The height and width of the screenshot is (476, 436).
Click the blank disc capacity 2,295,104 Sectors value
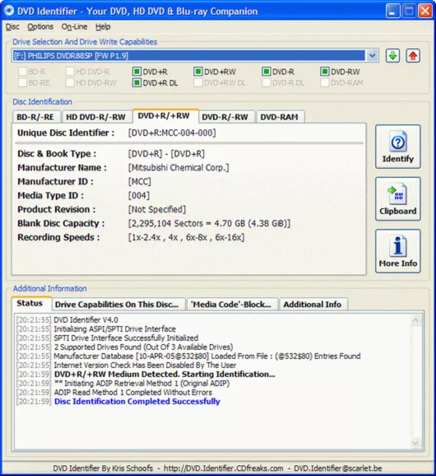click(x=209, y=224)
